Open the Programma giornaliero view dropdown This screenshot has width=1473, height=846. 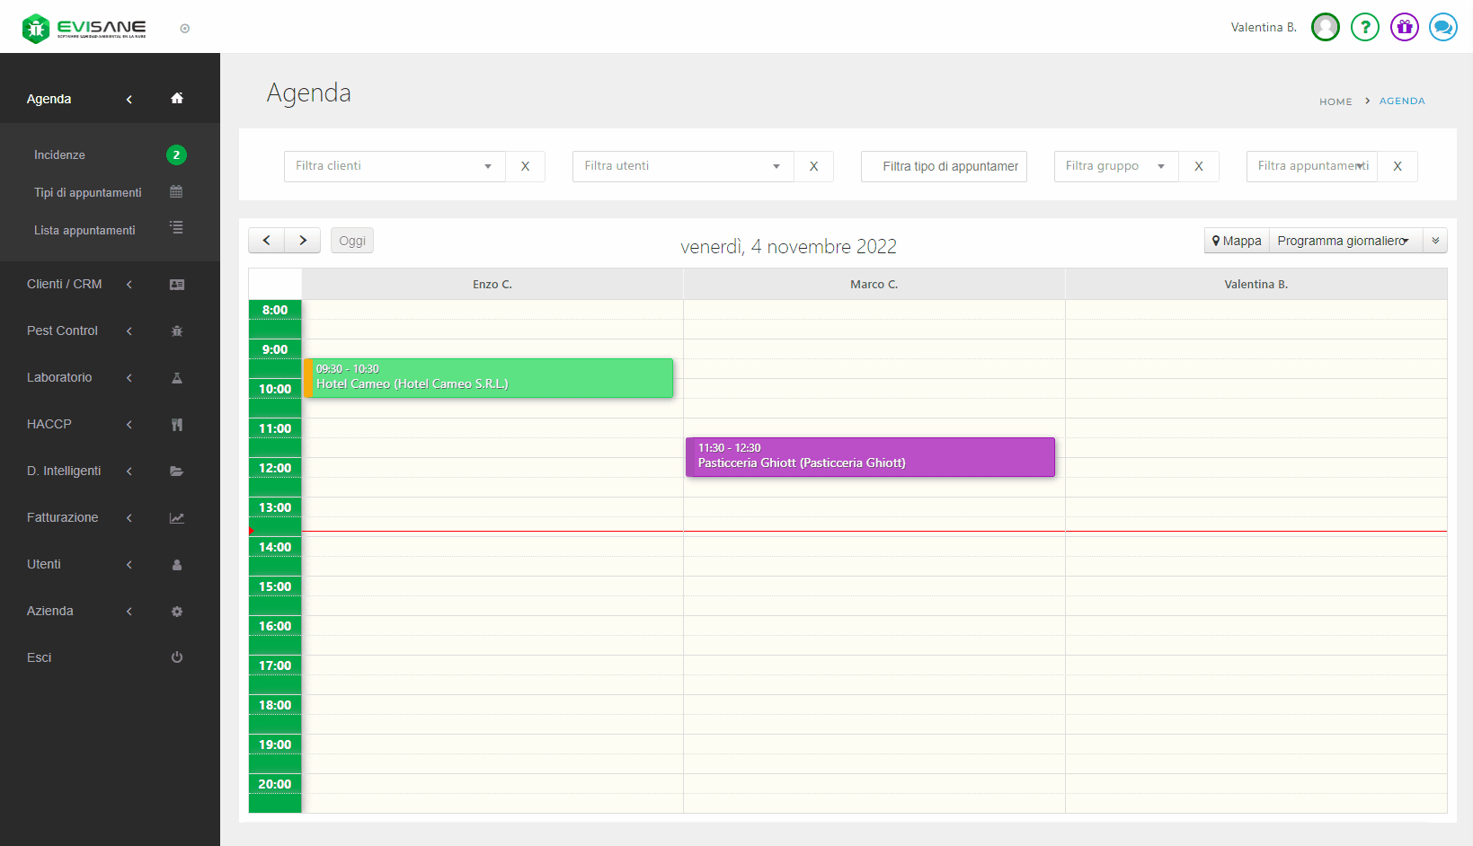coord(1344,241)
